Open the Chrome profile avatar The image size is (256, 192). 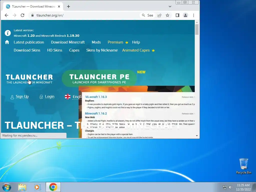[185, 15]
